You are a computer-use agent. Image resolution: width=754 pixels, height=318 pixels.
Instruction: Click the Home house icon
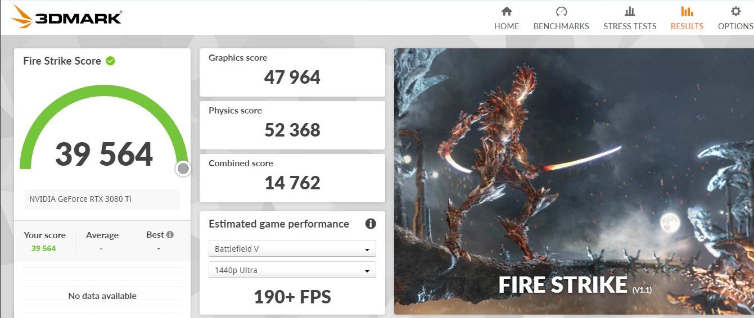pos(507,11)
